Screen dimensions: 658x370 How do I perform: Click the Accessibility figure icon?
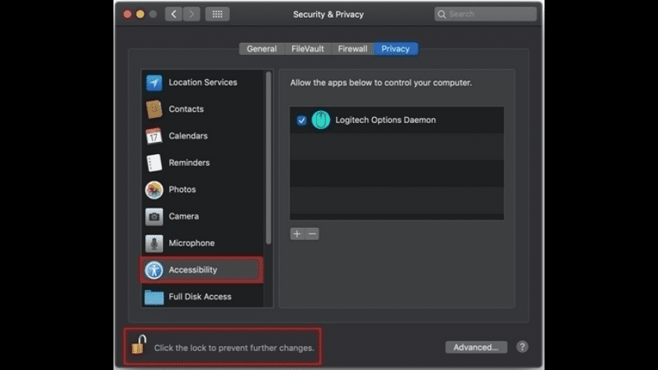pyautogui.click(x=154, y=270)
